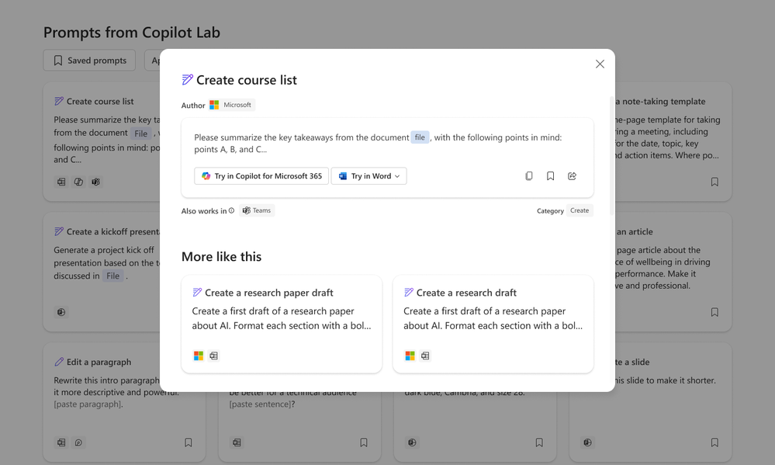Viewport: 775px width, 465px height.
Task: Click Word icon on Edit a paragraph card
Action: point(61,442)
